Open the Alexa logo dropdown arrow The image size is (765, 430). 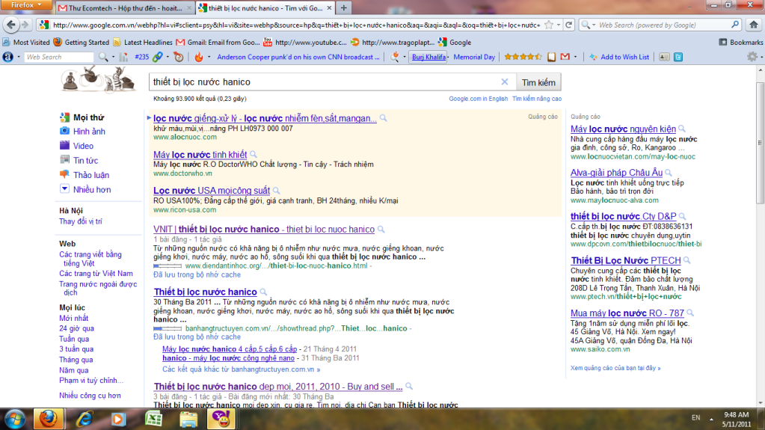(19, 57)
